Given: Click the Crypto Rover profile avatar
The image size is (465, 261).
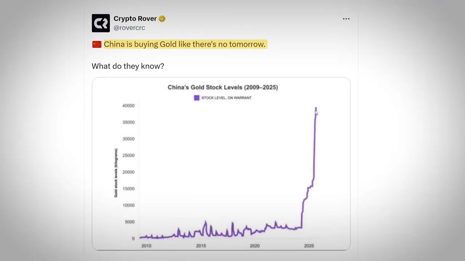Looking at the screenshot, I should 101,23.
